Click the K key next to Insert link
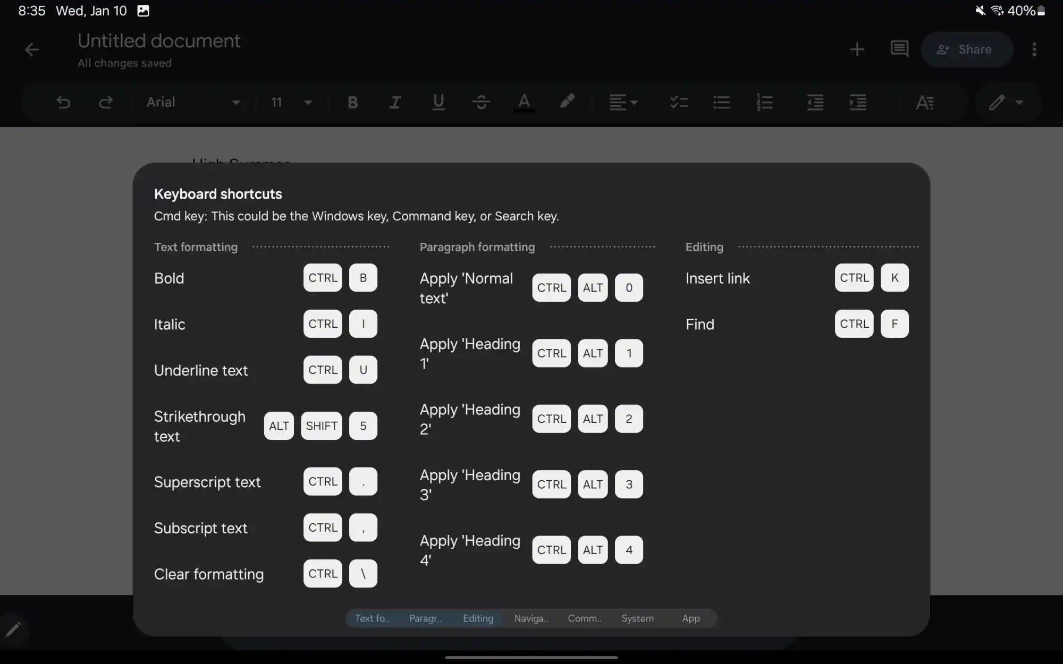The image size is (1063, 664). click(x=895, y=278)
